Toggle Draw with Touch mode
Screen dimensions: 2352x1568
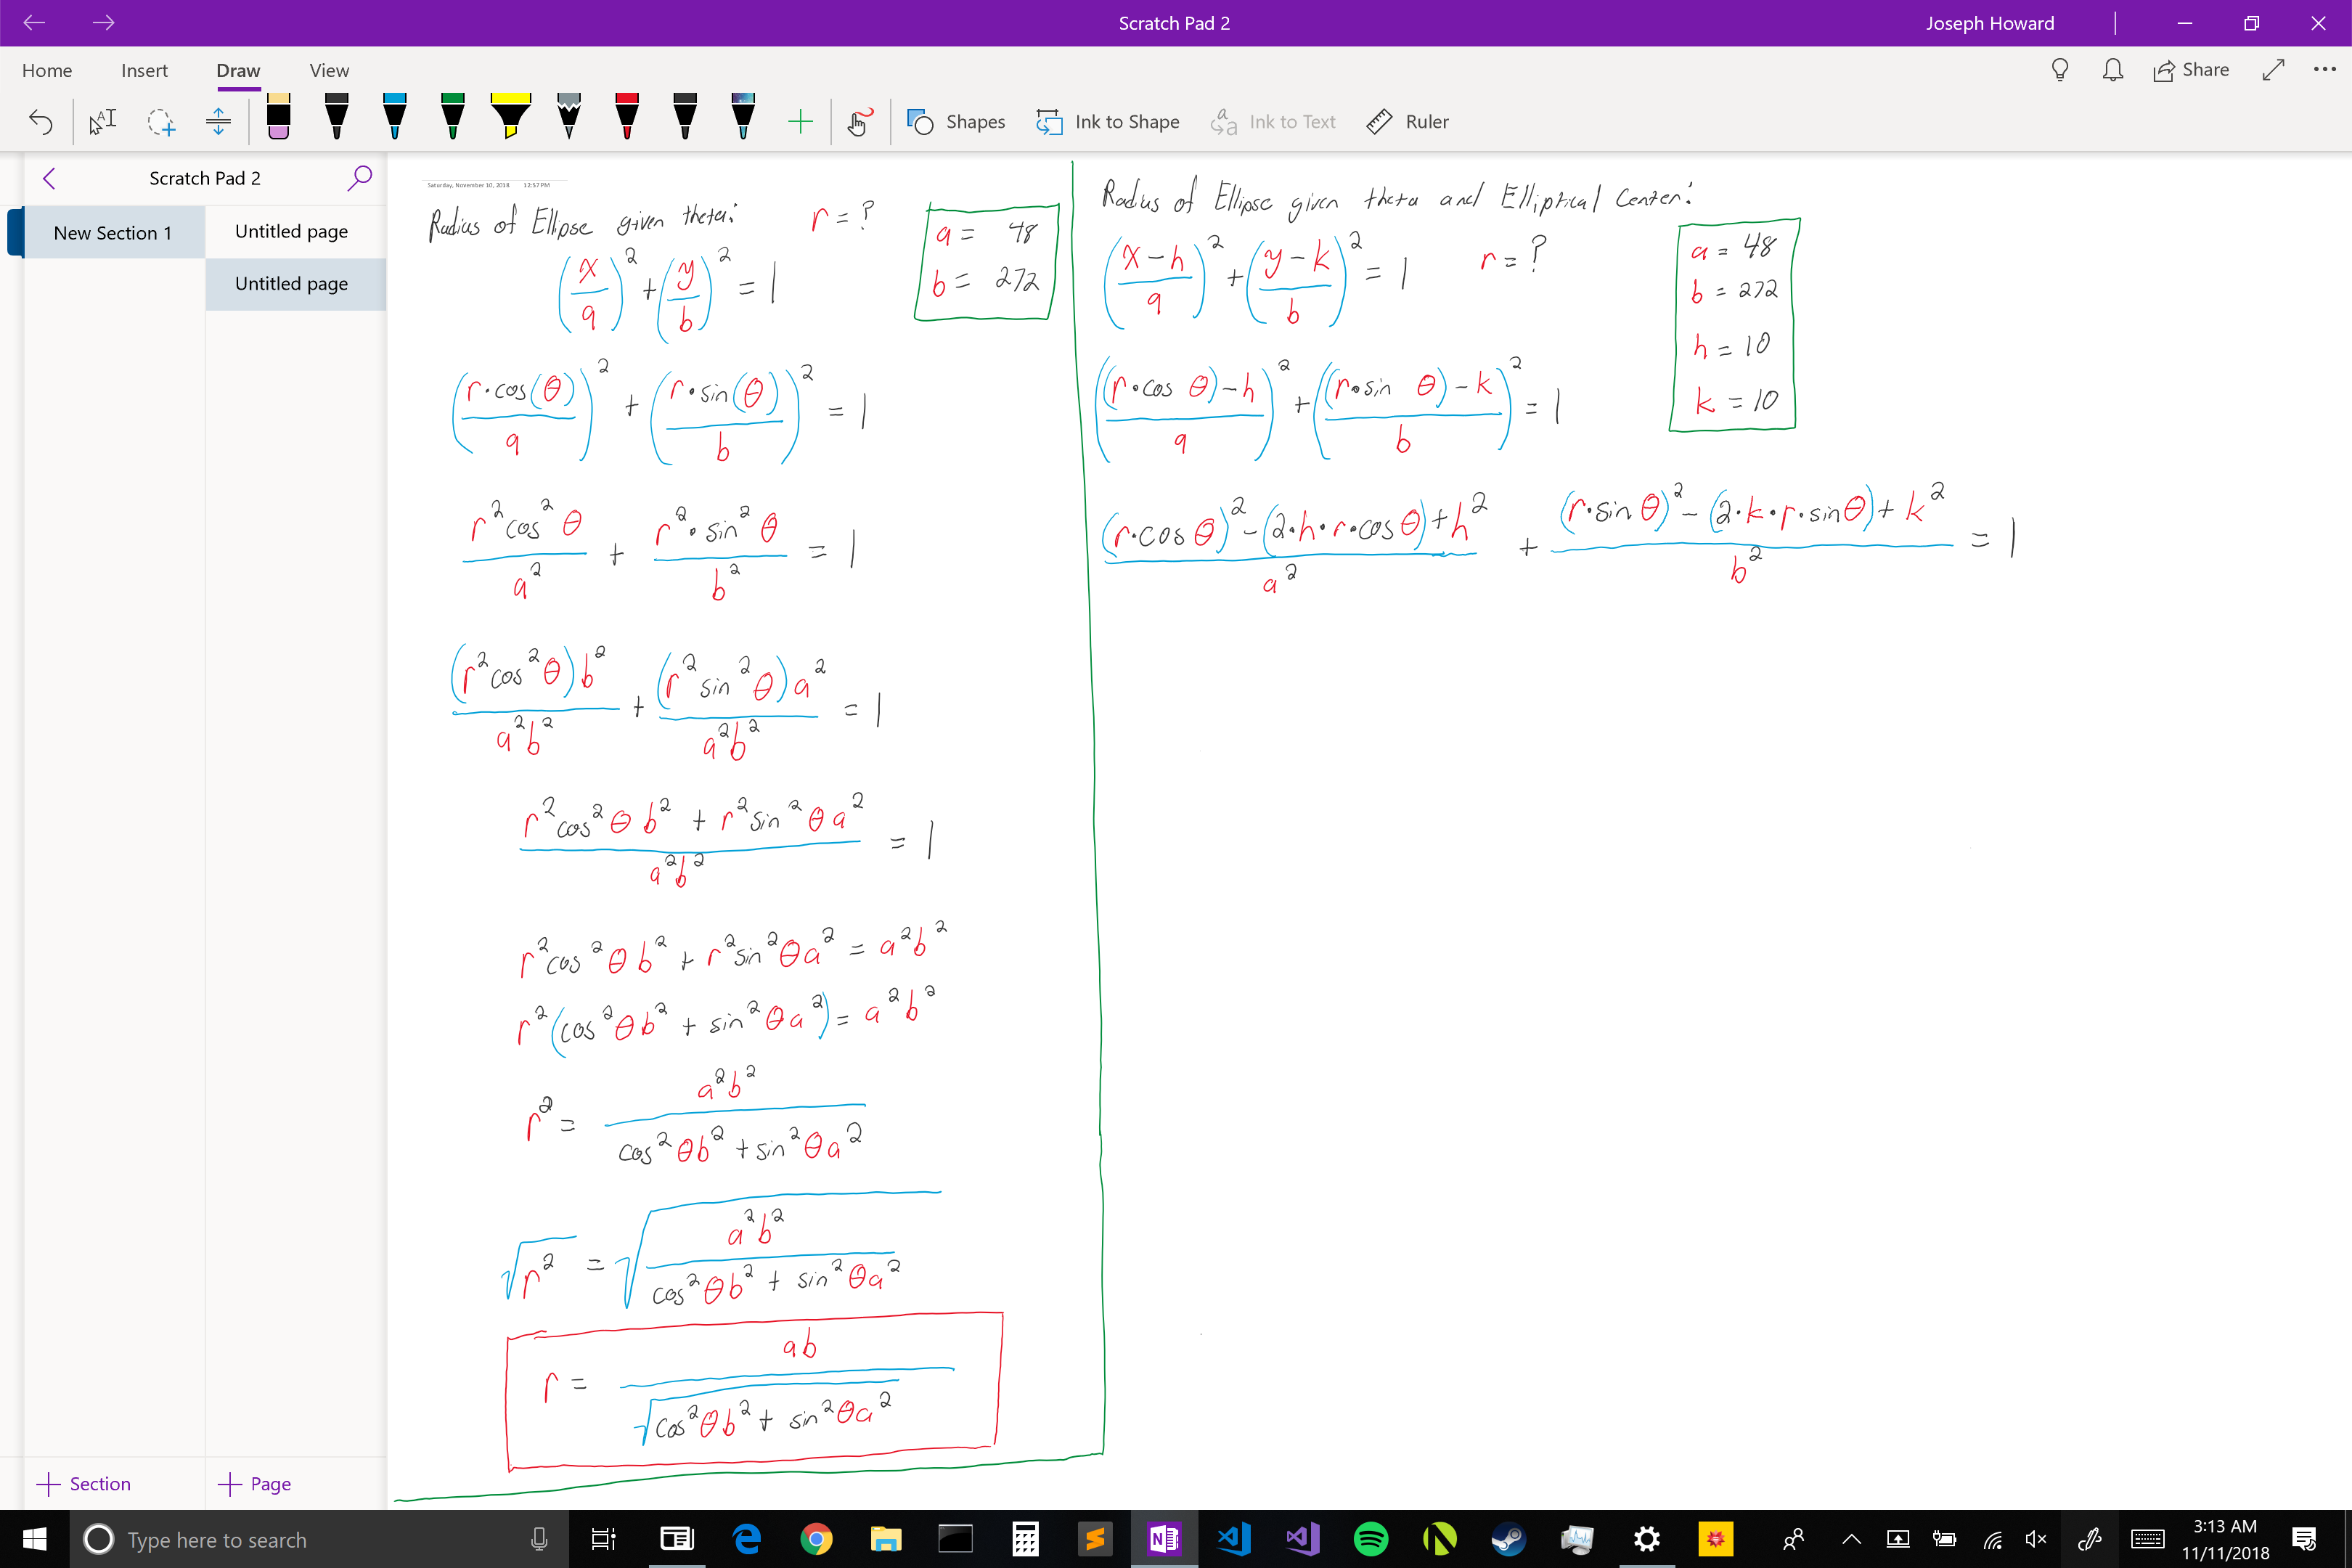(x=859, y=122)
